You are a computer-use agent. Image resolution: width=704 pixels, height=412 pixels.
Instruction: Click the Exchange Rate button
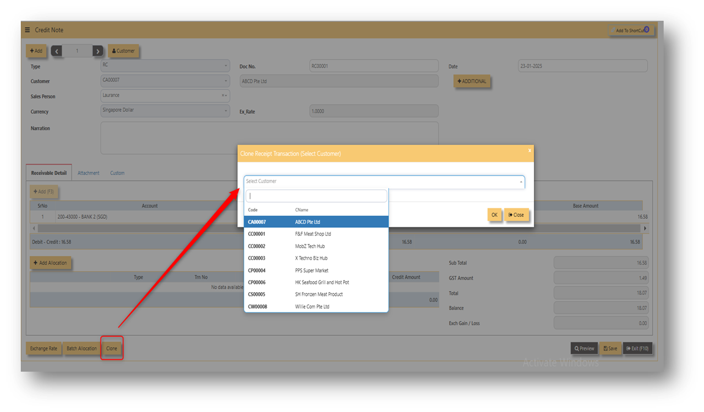pyautogui.click(x=43, y=348)
